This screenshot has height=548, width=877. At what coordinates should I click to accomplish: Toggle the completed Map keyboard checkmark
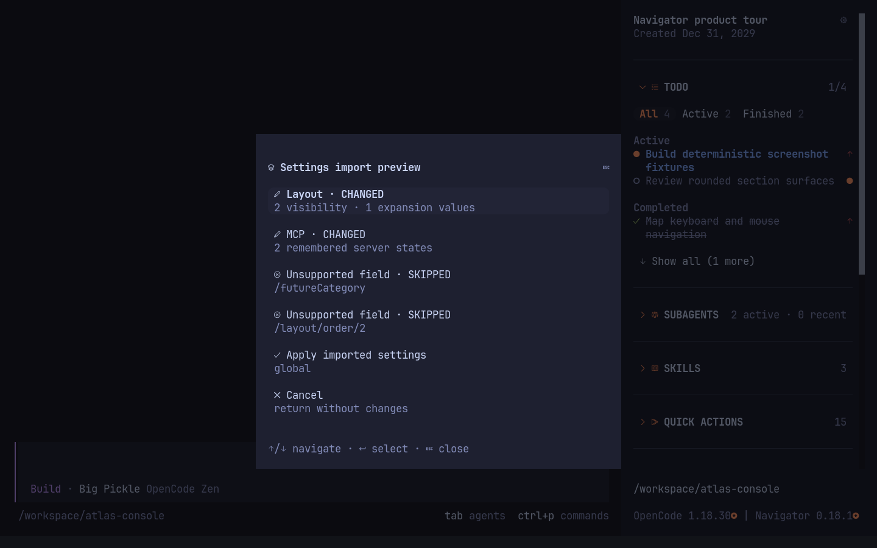(636, 221)
